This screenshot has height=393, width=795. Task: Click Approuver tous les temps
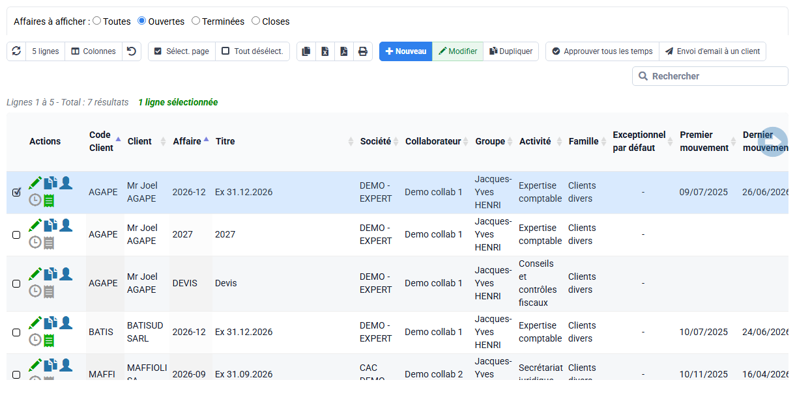point(602,51)
